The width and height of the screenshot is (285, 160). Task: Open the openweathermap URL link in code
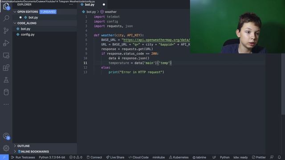click(x=157, y=40)
